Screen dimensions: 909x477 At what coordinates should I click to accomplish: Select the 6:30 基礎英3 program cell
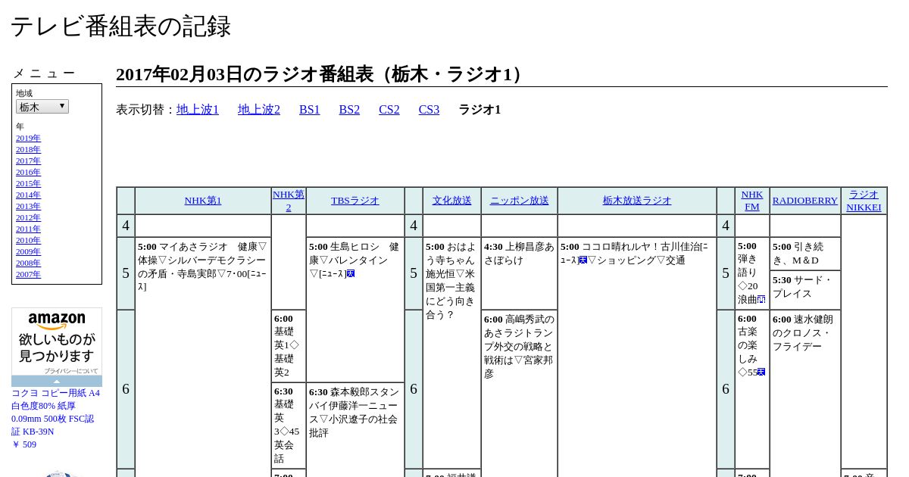click(289, 426)
